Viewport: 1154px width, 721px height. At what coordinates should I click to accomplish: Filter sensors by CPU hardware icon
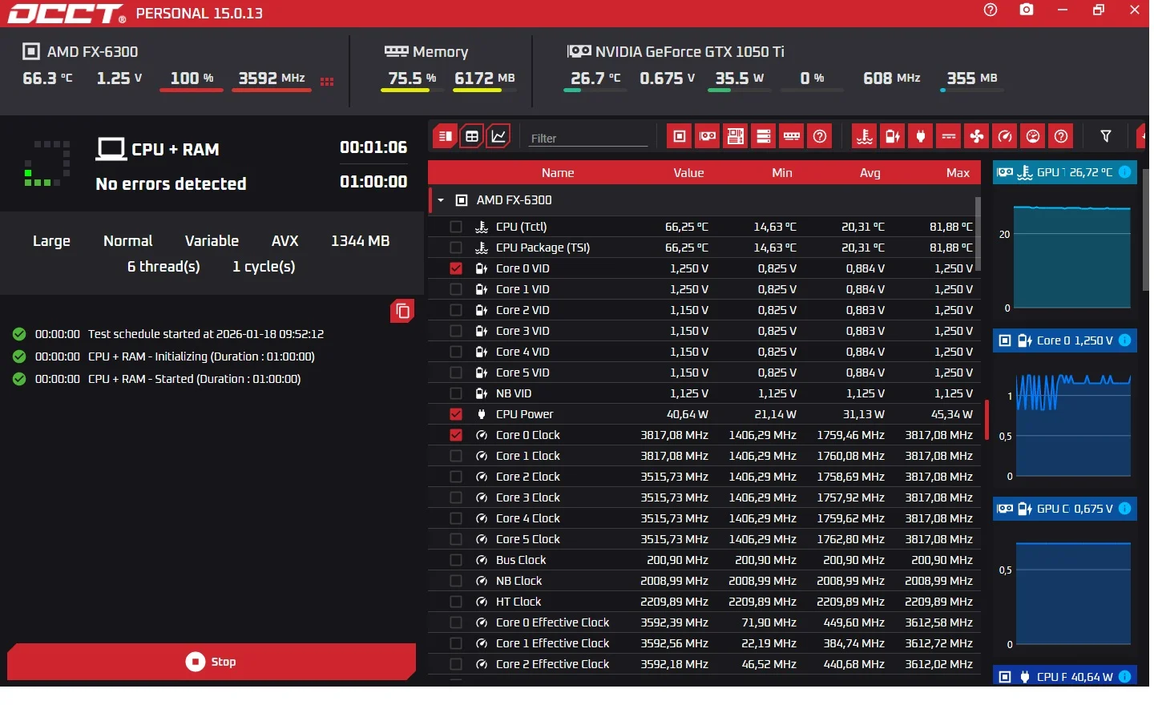pyautogui.click(x=680, y=136)
